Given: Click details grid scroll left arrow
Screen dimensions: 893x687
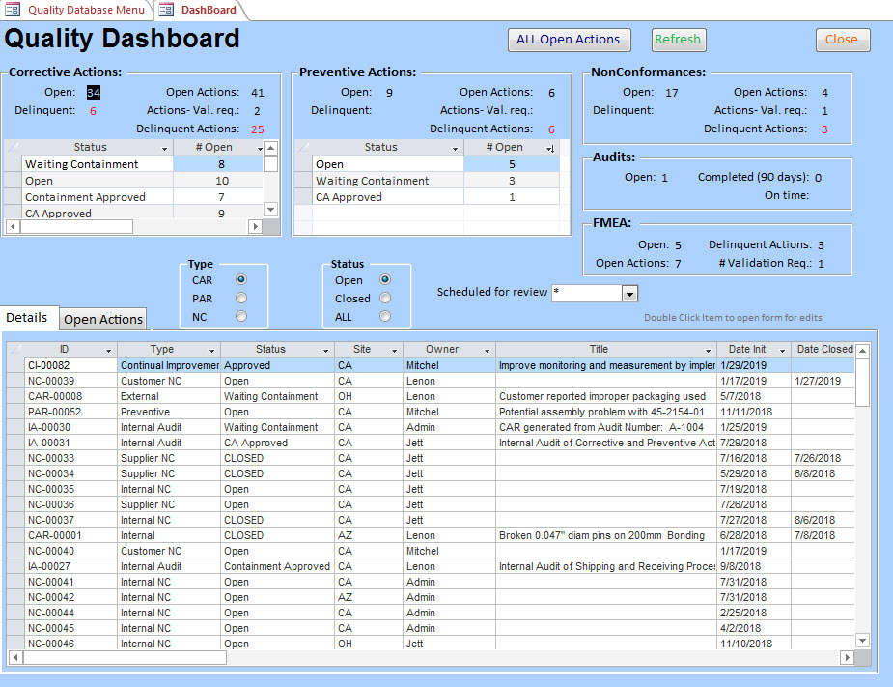Looking at the screenshot, I should point(15,657).
